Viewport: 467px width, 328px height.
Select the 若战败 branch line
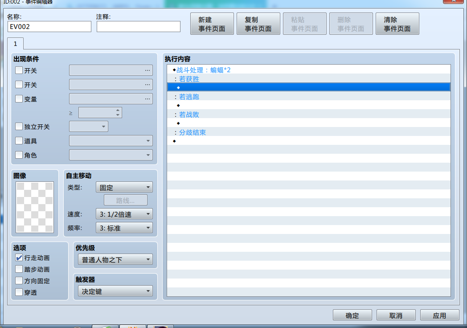[309, 115]
